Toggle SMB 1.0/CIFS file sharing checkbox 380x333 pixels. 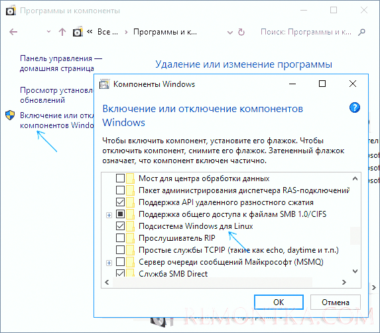click(120, 214)
